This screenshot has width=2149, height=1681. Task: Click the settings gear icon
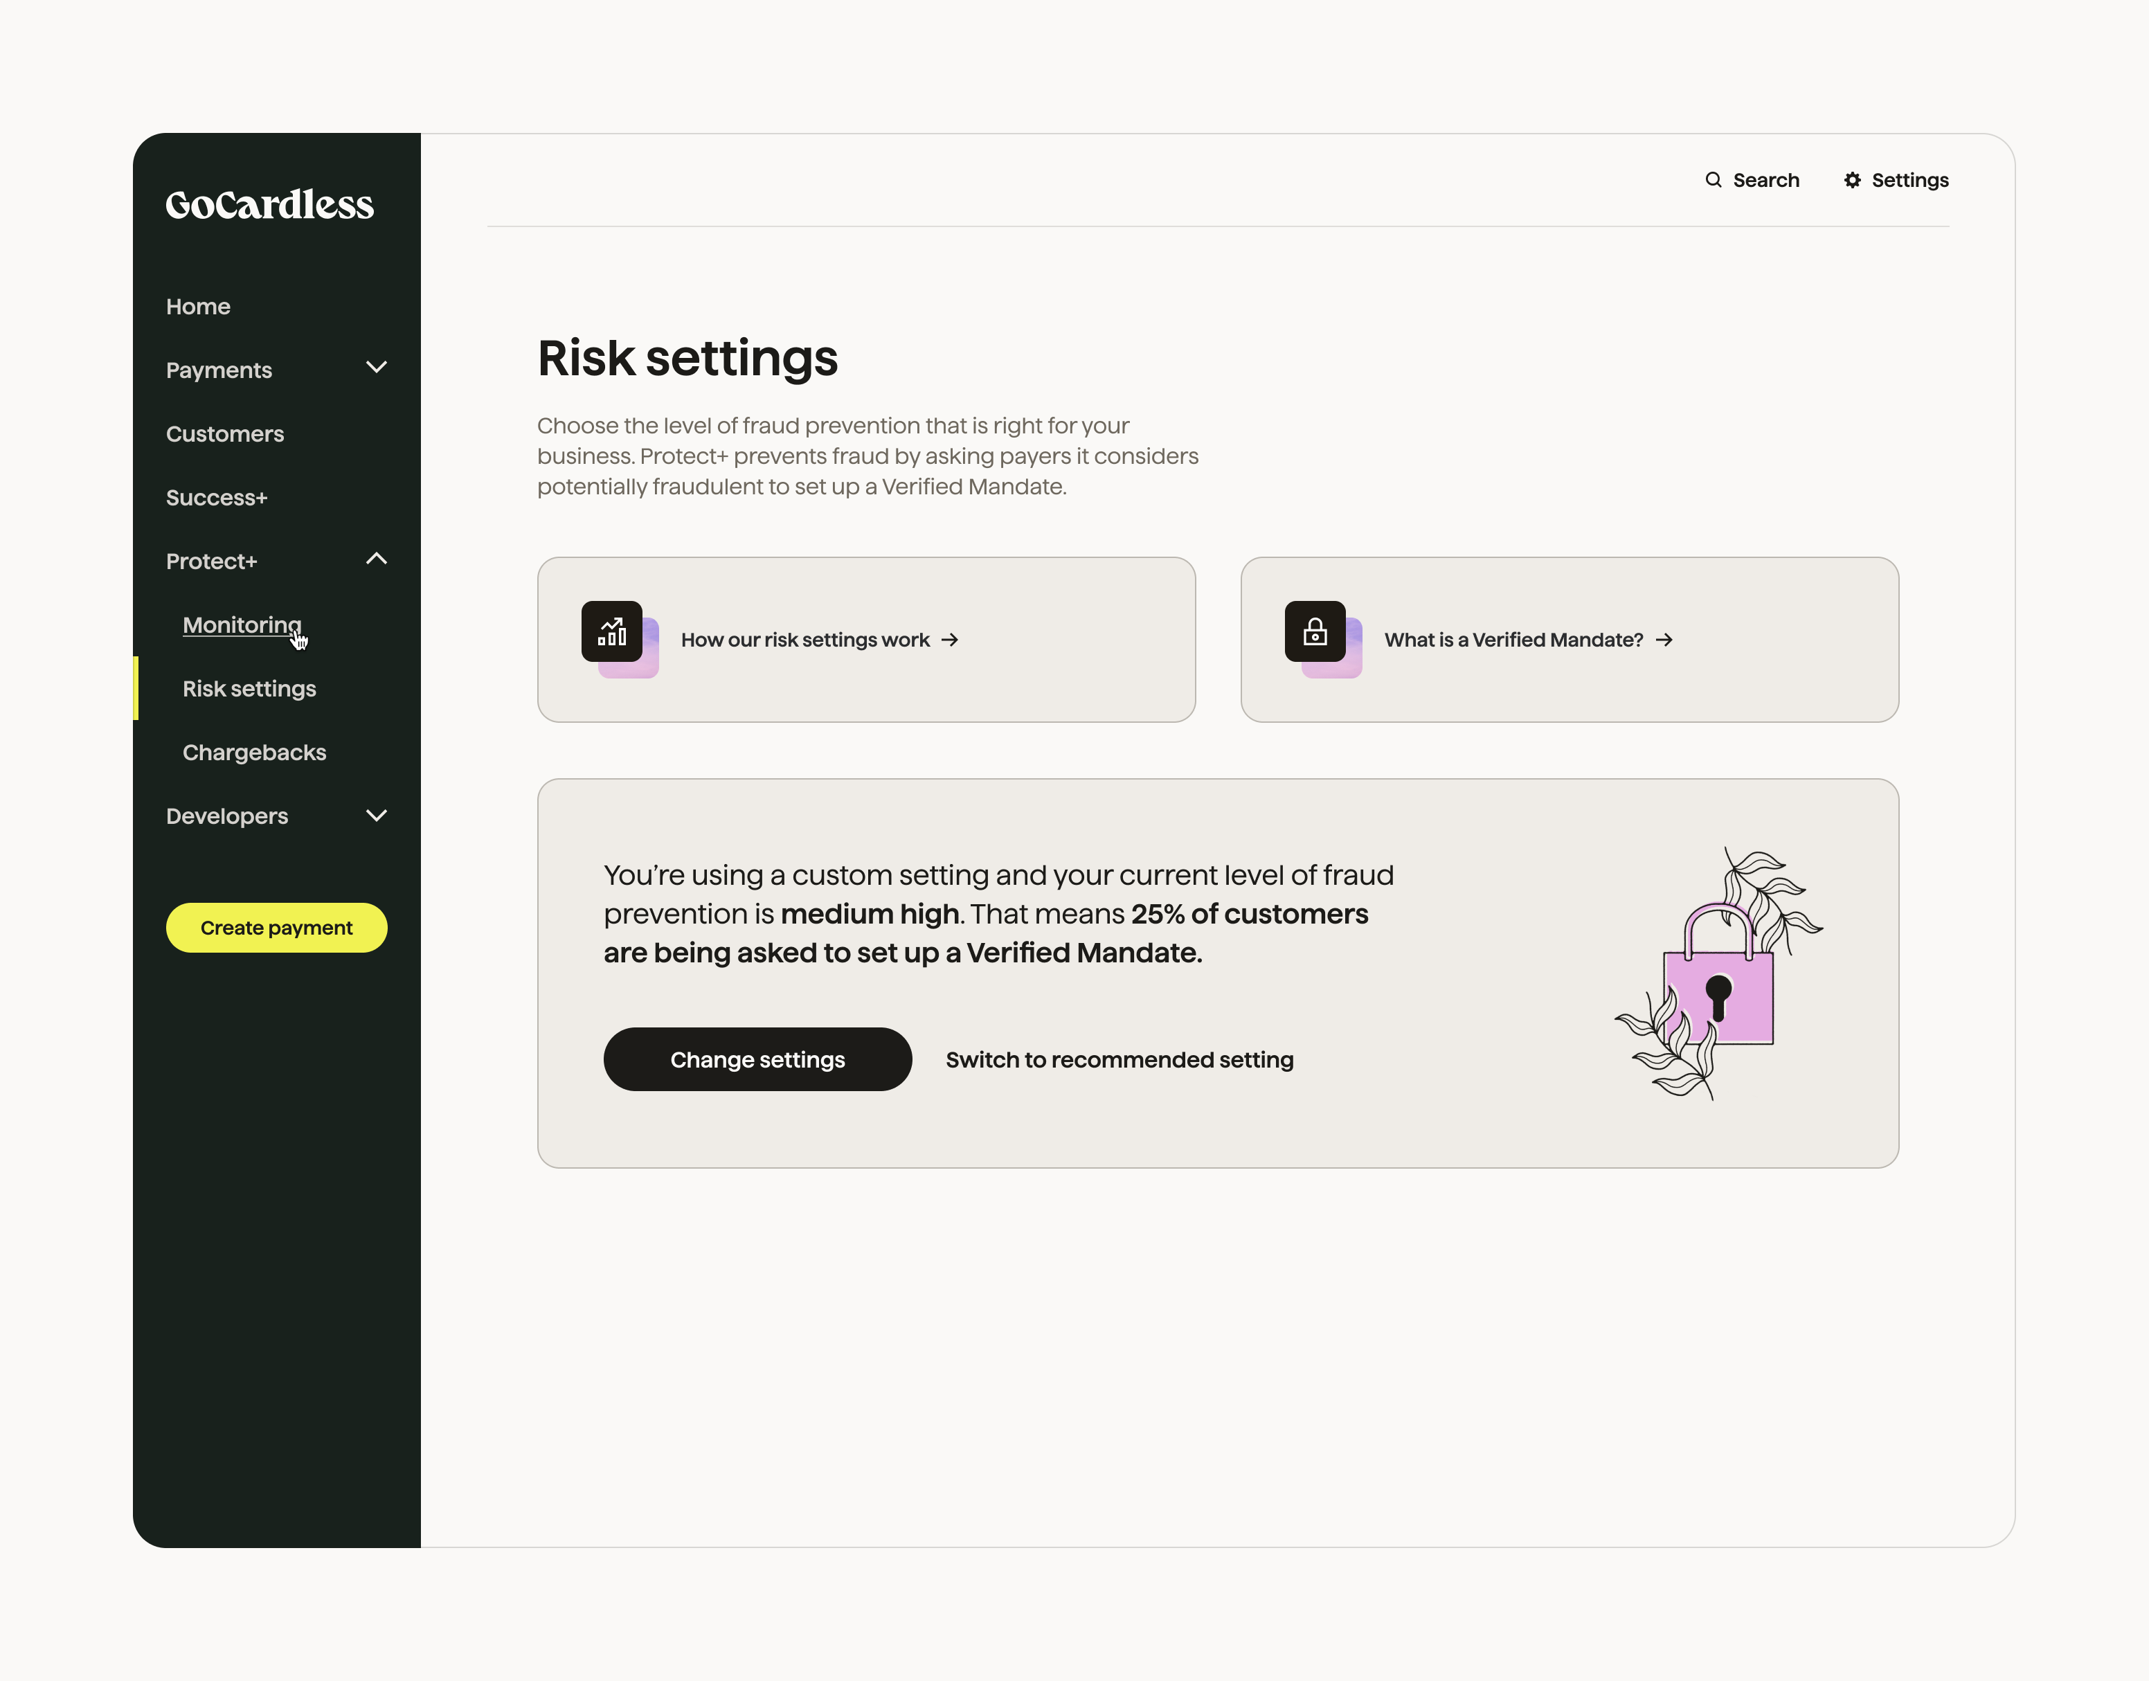click(x=1852, y=180)
